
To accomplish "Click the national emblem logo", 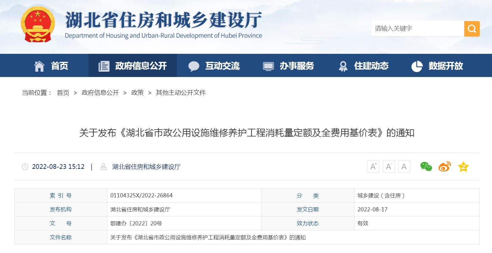I will [x=38, y=25].
